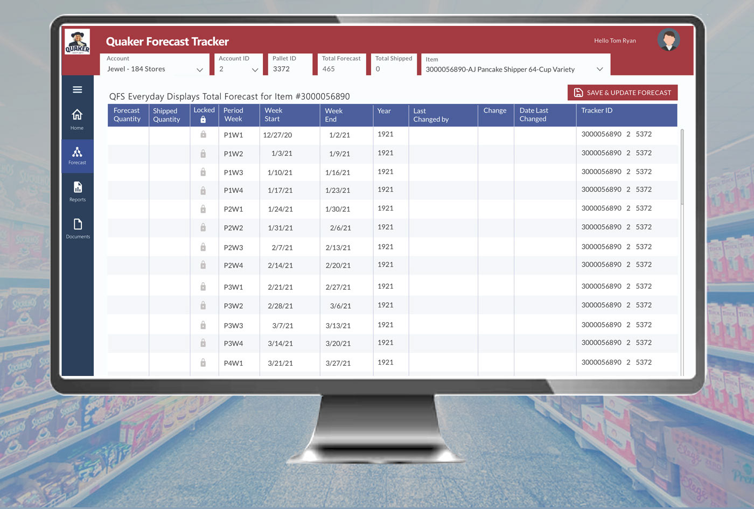Click Forecast Quantity cell for P1W1

(128, 135)
